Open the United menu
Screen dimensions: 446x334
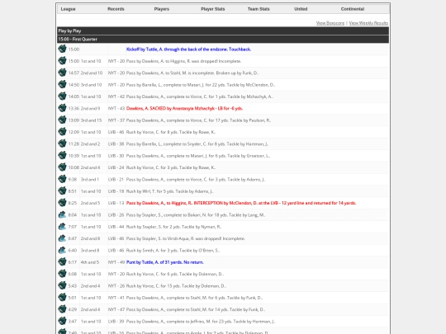click(301, 9)
